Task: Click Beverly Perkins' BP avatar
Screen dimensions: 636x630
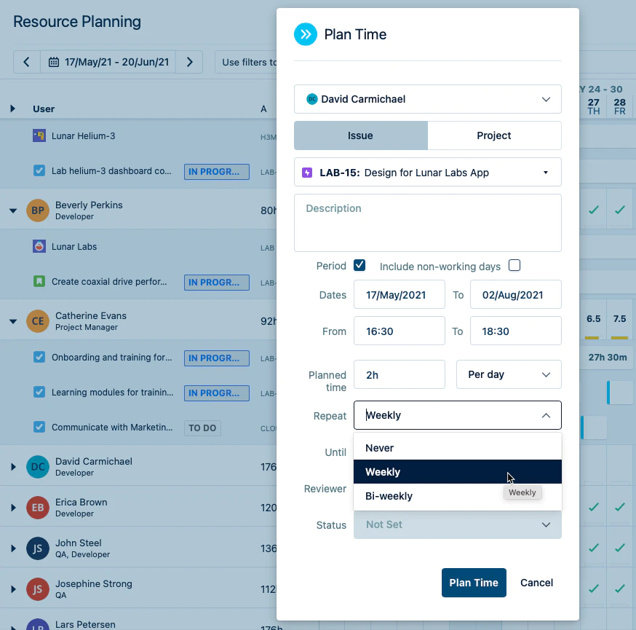Action: [38, 210]
